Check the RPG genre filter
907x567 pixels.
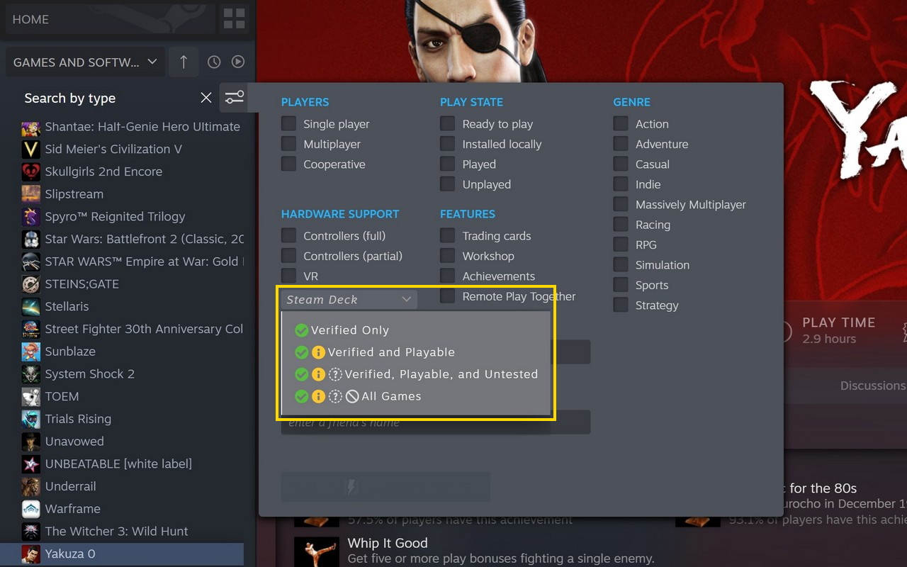click(621, 245)
